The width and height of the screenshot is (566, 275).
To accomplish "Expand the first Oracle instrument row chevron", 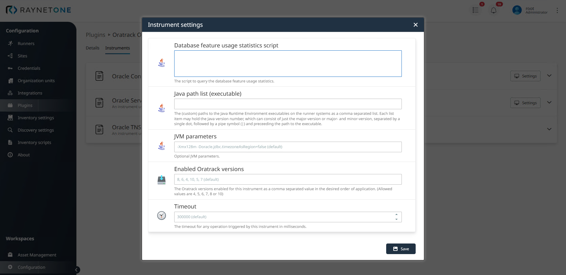I will pos(549,76).
